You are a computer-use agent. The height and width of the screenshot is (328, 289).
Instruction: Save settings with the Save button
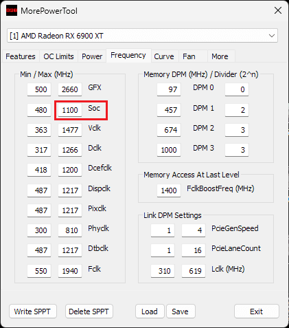(x=181, y=311)
